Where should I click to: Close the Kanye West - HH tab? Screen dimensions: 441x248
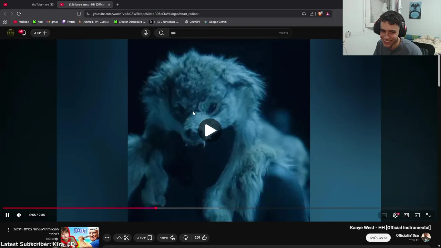click(109, 4)
